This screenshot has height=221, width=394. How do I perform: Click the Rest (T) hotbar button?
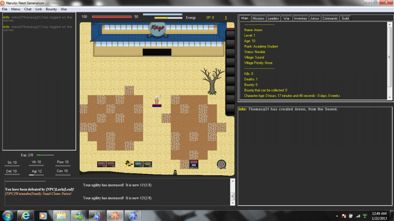[x=139, y=164]
